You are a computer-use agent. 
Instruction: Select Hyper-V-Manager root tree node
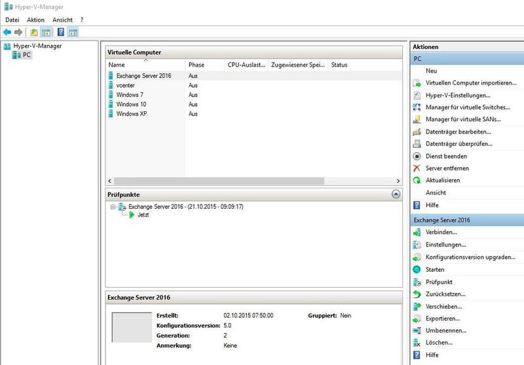pos(37,46)
